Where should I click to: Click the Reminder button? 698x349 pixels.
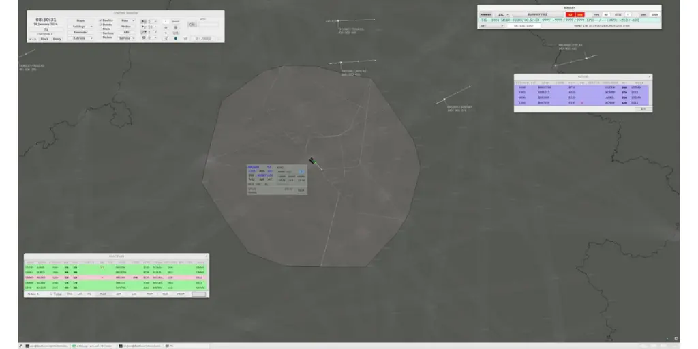click(x=81, y=32)
